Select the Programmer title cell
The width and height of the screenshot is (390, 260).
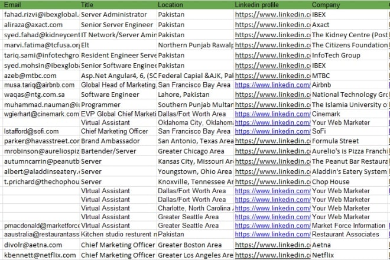pos(118,105)
